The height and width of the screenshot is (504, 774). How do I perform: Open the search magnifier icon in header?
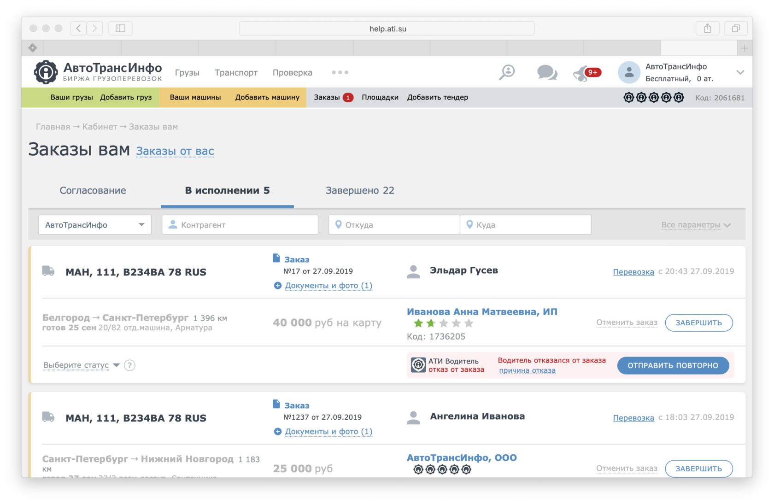click(507, 72)
